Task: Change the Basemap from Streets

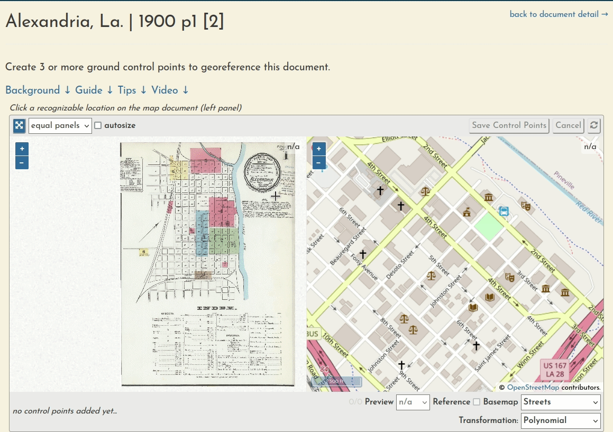Action: [560, 402]
